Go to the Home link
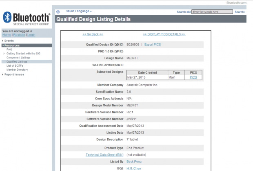Viewport: 253px width, 171px height. [7, 35]
